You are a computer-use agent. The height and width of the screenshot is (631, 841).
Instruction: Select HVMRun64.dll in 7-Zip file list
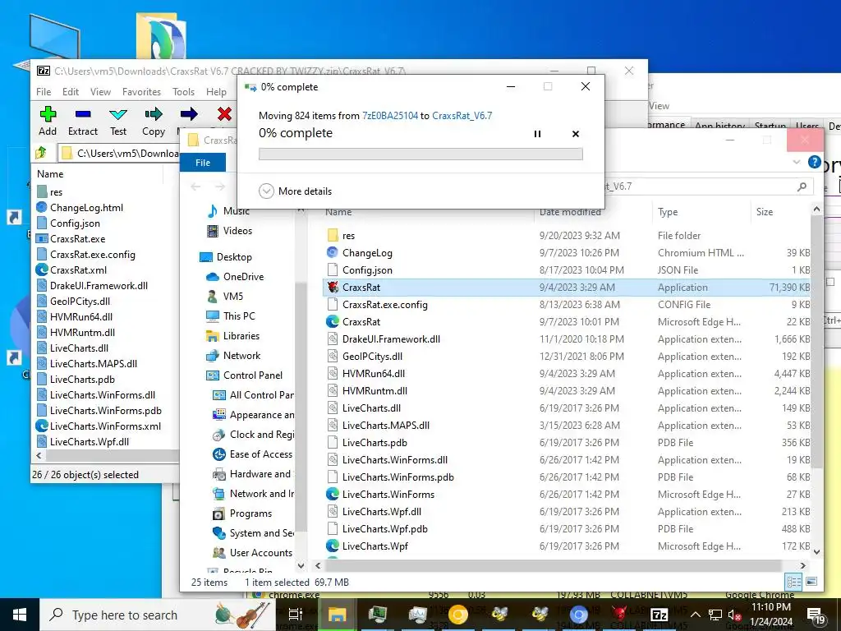[x=75, y=316]
